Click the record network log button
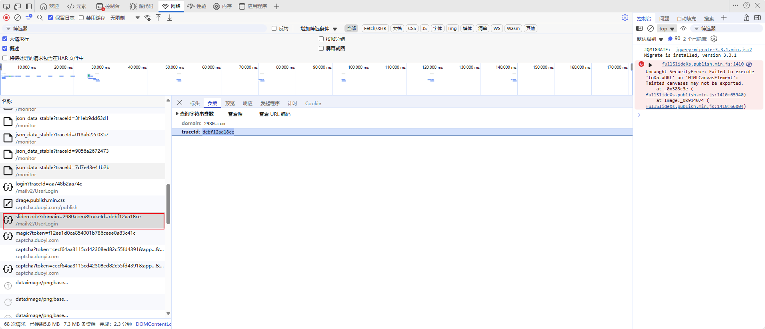 [x=6, y=18]
